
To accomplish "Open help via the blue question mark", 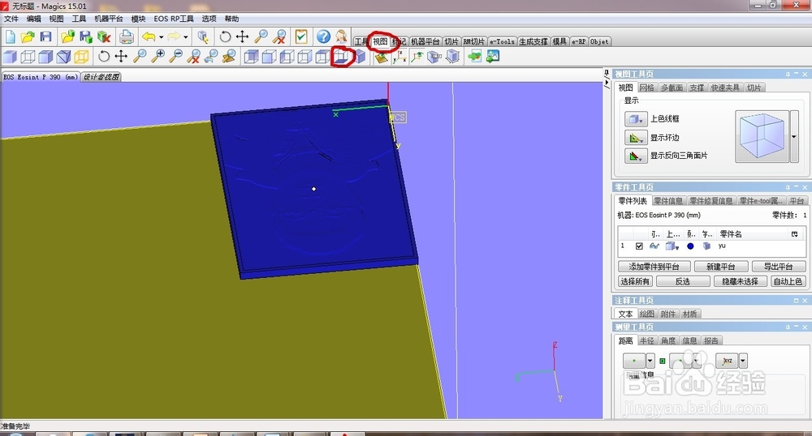I will pyautogui.click(x=323, y=36).
